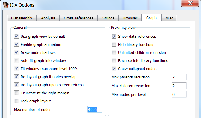Screen dimensions: 201x118
Task: Click the Max children recursion field
Action: [x=179, y=86]
